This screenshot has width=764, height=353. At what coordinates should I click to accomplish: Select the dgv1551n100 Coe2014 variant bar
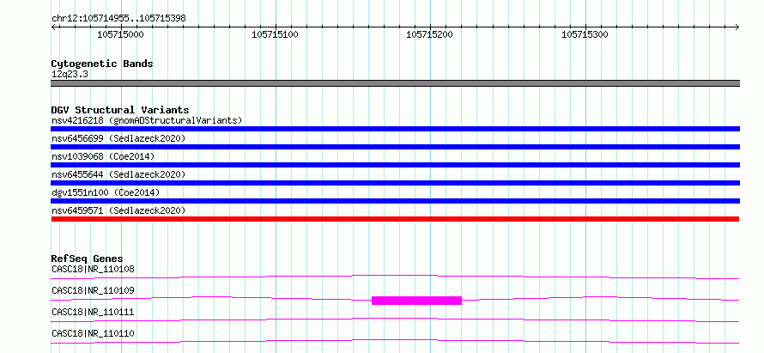(395, 201)
